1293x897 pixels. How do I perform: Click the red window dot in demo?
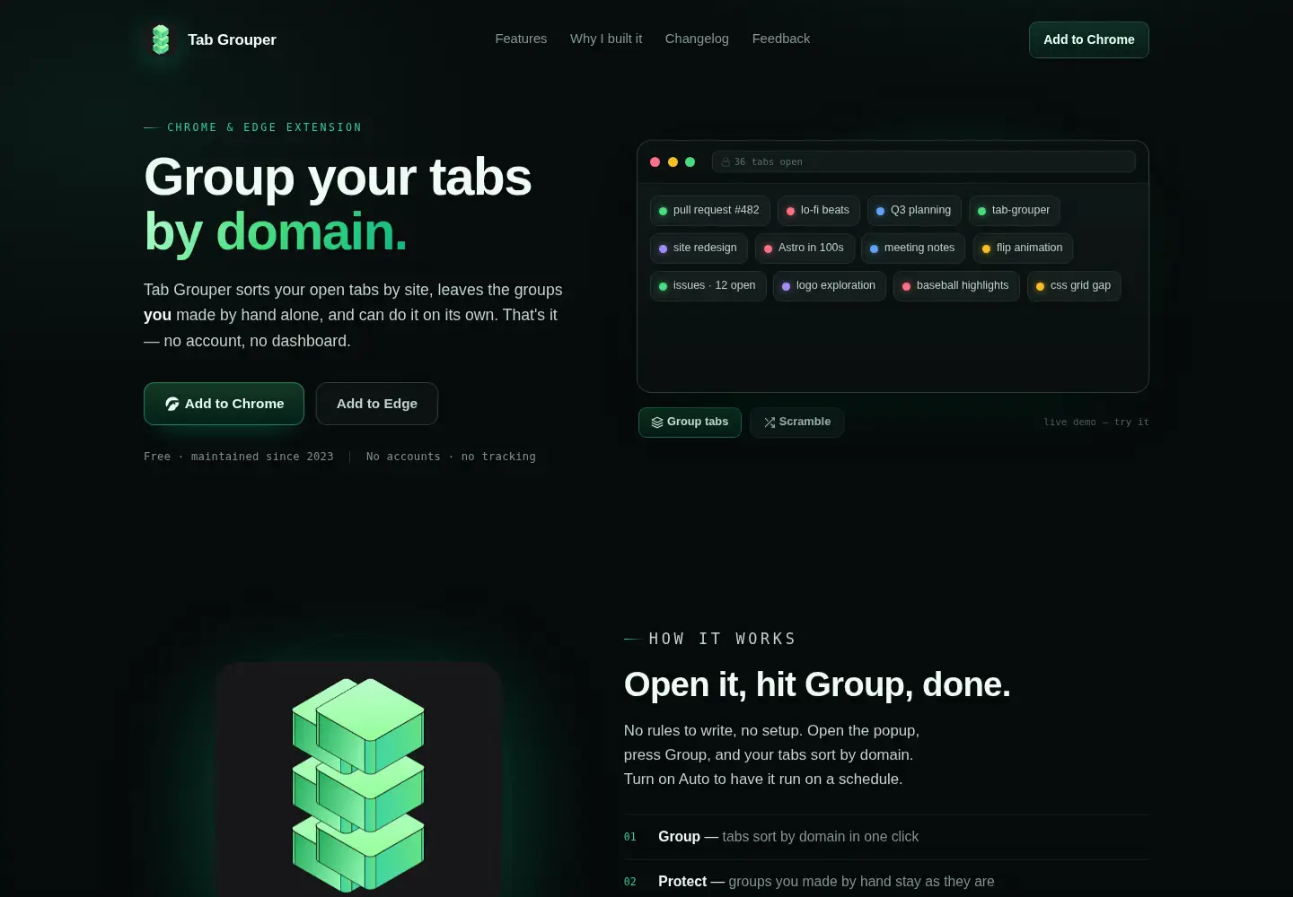click(x=655, y=162)
